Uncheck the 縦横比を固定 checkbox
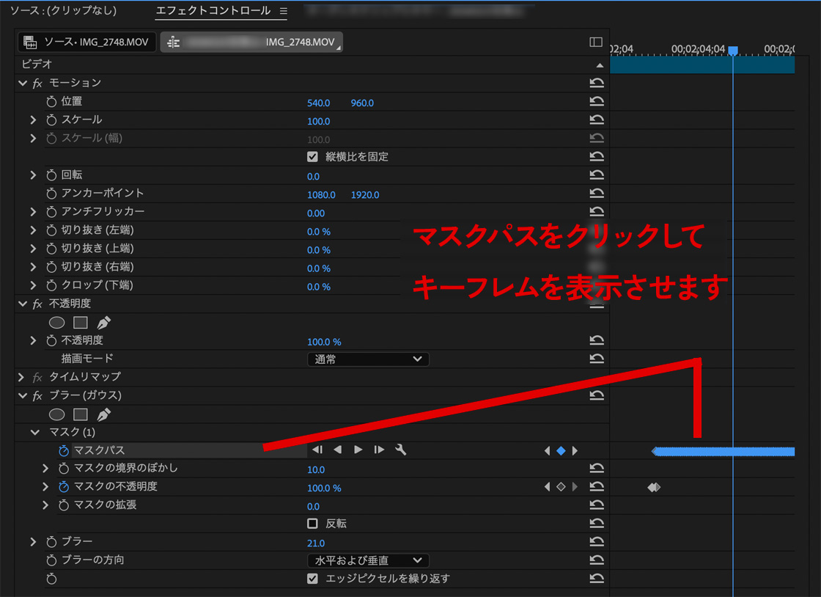The image size is (821, 597). coord(313,157)
